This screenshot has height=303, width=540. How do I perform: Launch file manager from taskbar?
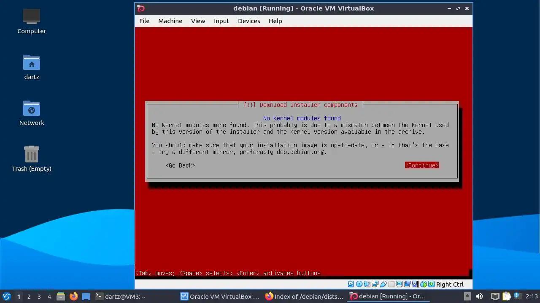tap(61, 296)
